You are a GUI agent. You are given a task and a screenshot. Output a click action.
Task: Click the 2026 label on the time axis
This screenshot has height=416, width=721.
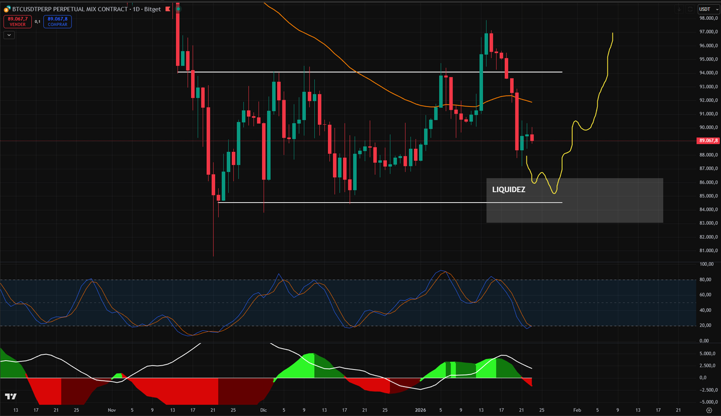point(419,410)
